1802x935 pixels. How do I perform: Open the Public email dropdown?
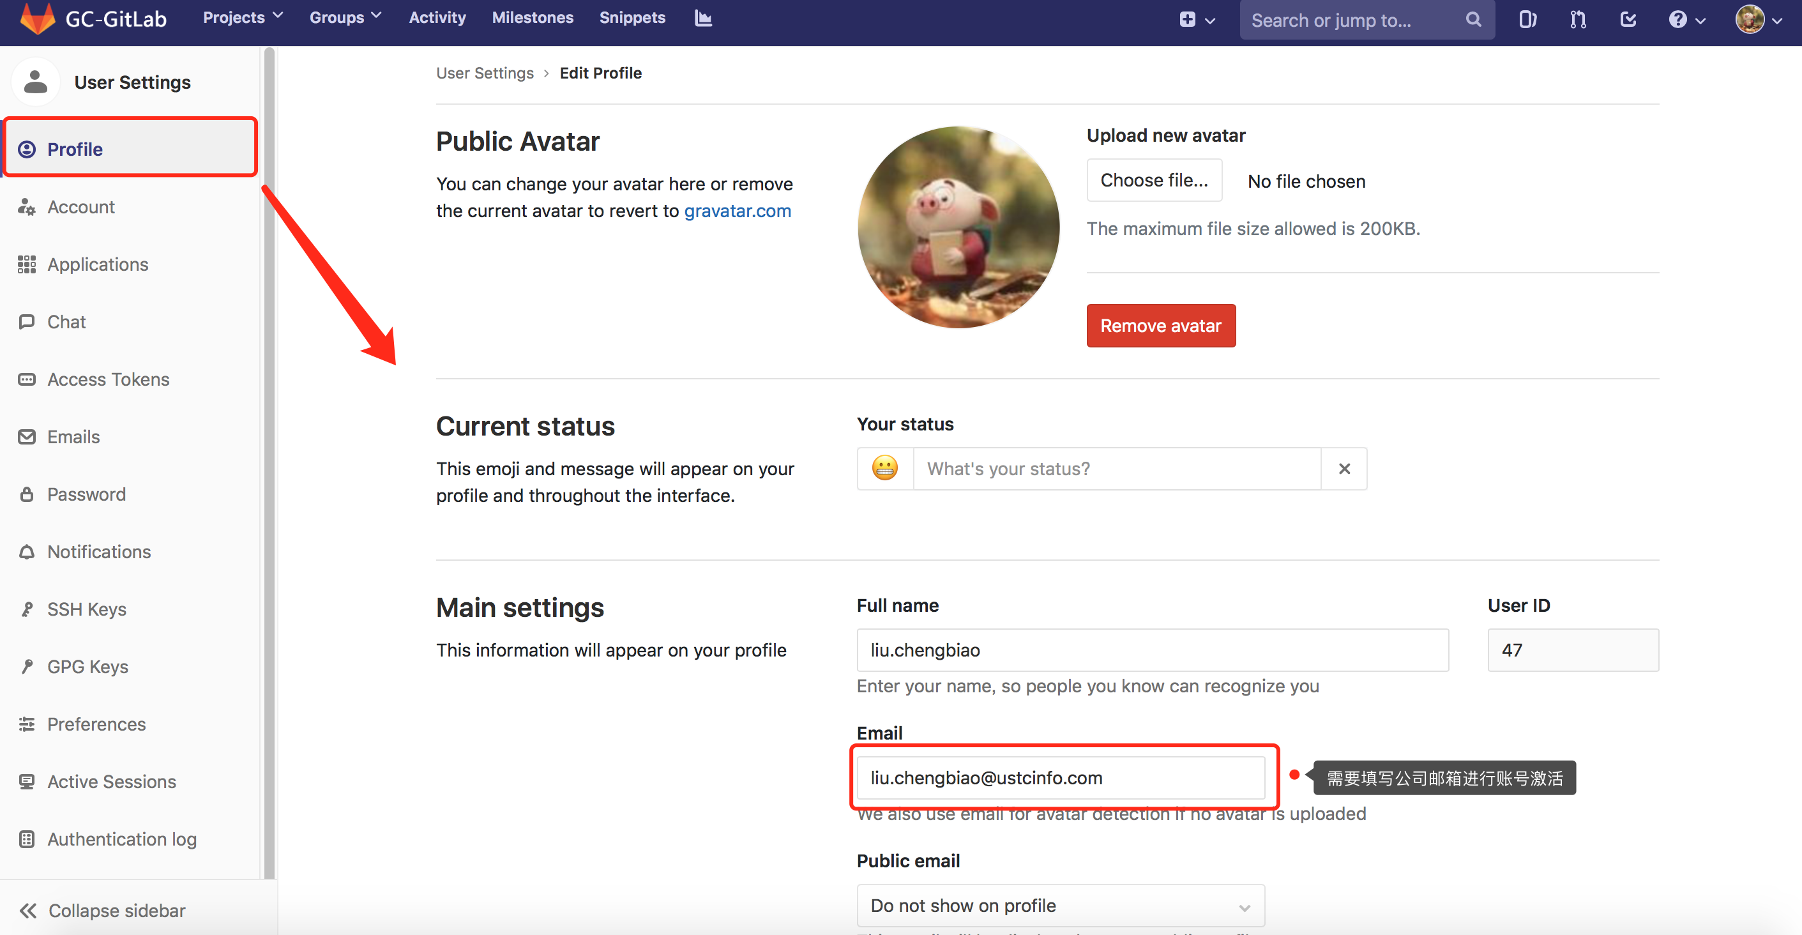pos(1060,905)
